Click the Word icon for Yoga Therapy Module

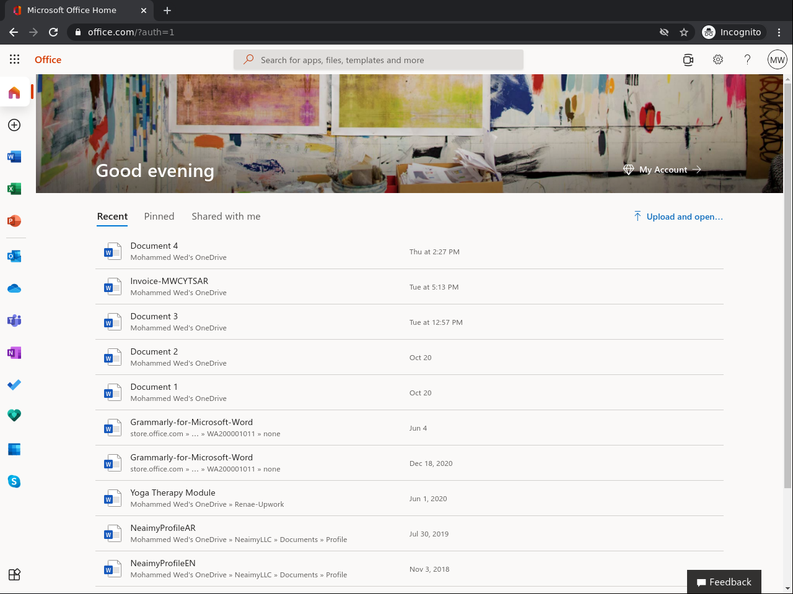(112, 498)
